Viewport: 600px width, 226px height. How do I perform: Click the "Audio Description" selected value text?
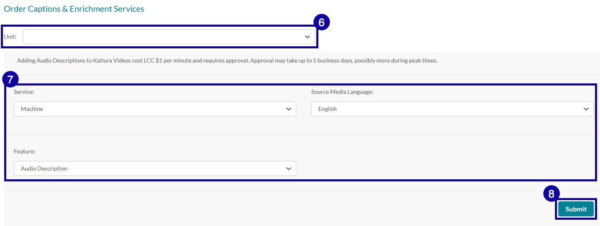coord(44,168)
